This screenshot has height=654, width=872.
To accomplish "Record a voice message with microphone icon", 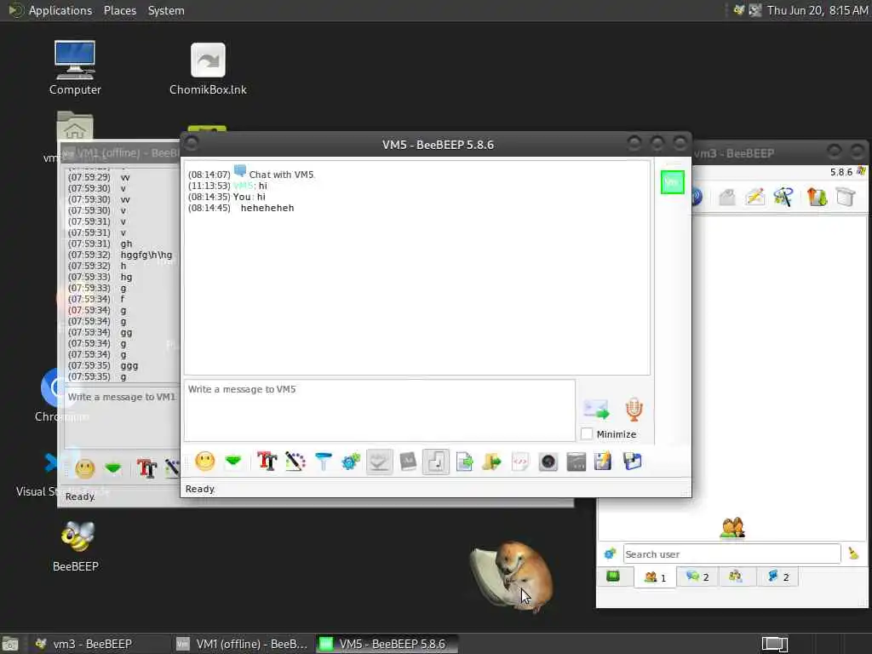I will coord(634,410).
